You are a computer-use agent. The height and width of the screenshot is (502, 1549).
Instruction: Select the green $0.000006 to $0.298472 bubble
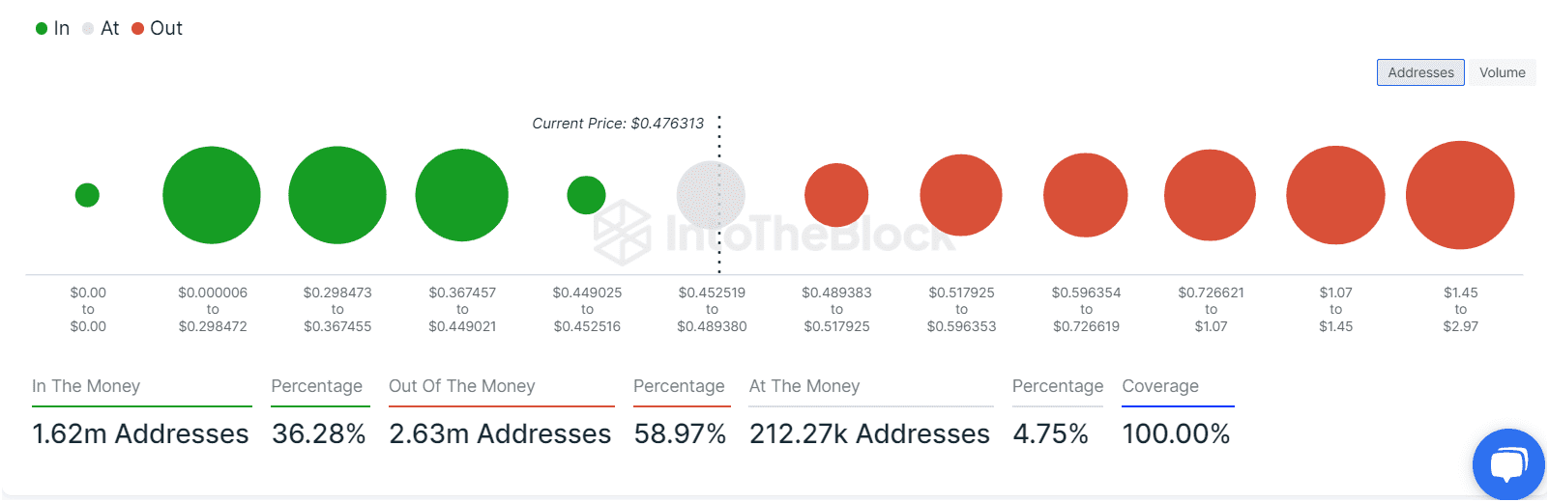(212, 195)
